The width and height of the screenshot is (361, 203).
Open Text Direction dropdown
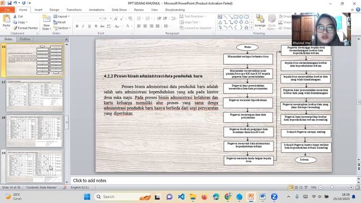point(192,16)
